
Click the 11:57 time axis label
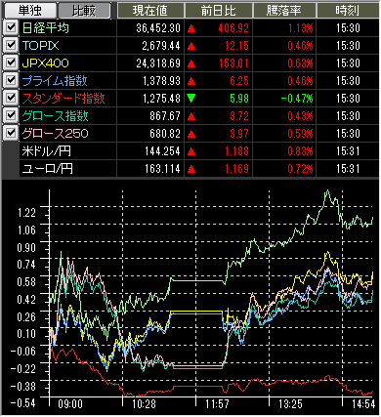217,404
